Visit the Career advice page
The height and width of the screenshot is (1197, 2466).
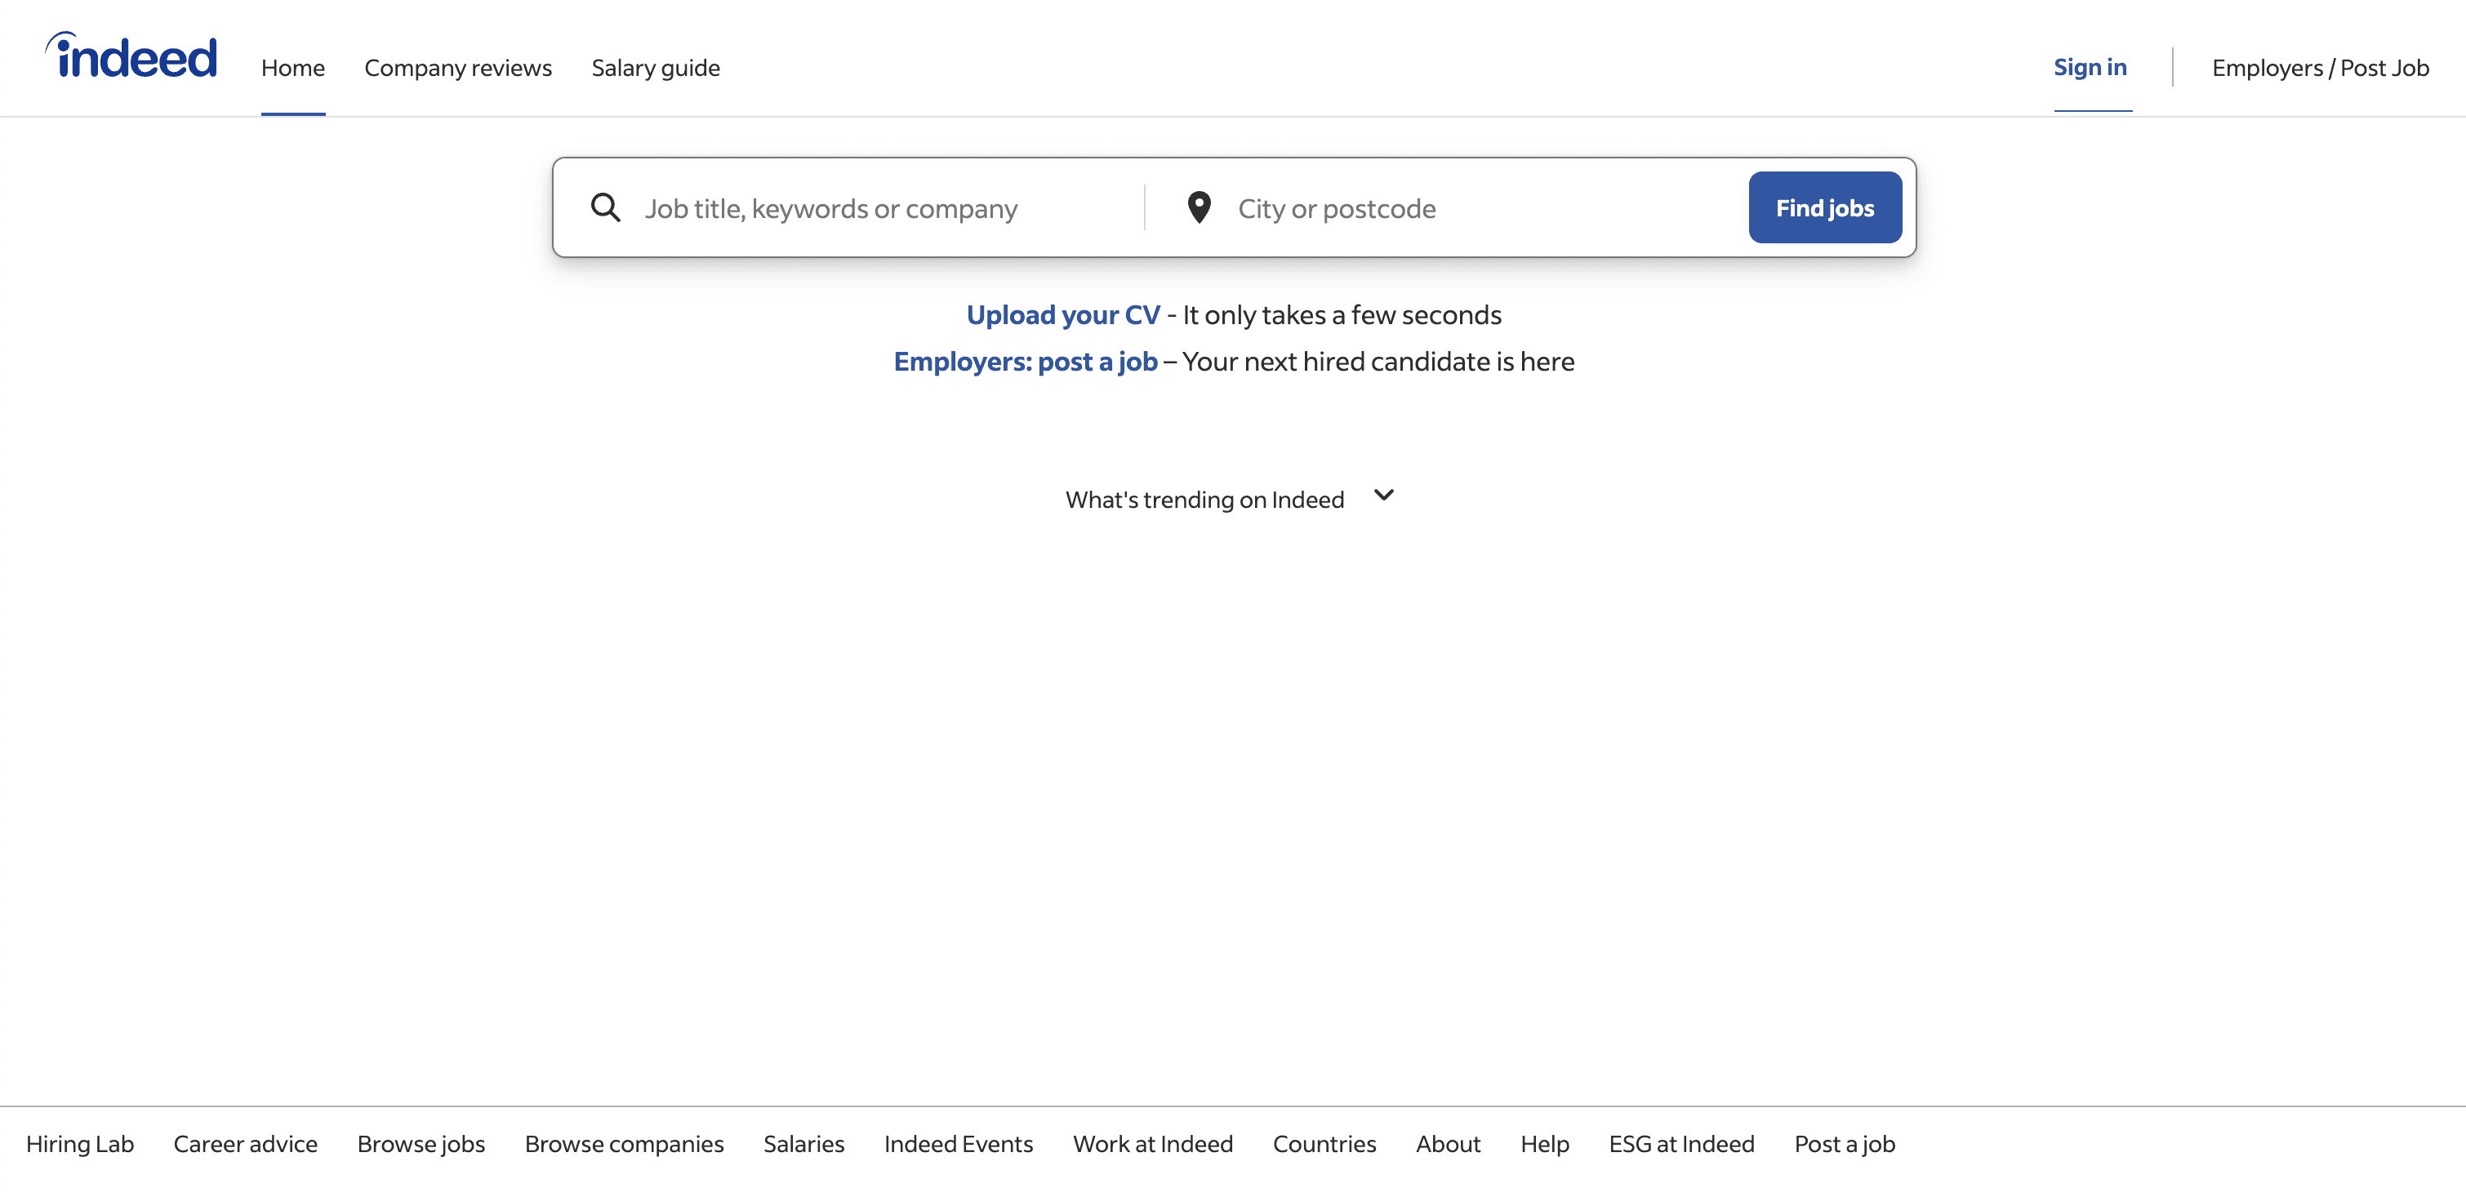245,1143
